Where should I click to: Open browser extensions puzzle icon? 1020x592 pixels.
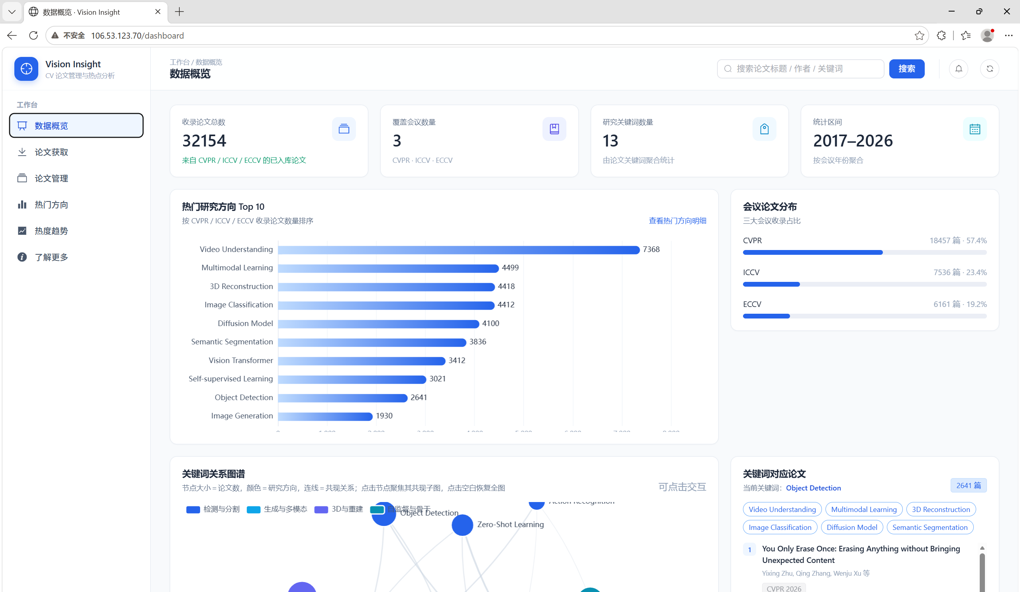941,35
